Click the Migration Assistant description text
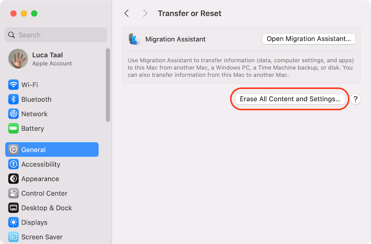The height and width of the screenshot is (244, 371). click(x=241, y=68)
